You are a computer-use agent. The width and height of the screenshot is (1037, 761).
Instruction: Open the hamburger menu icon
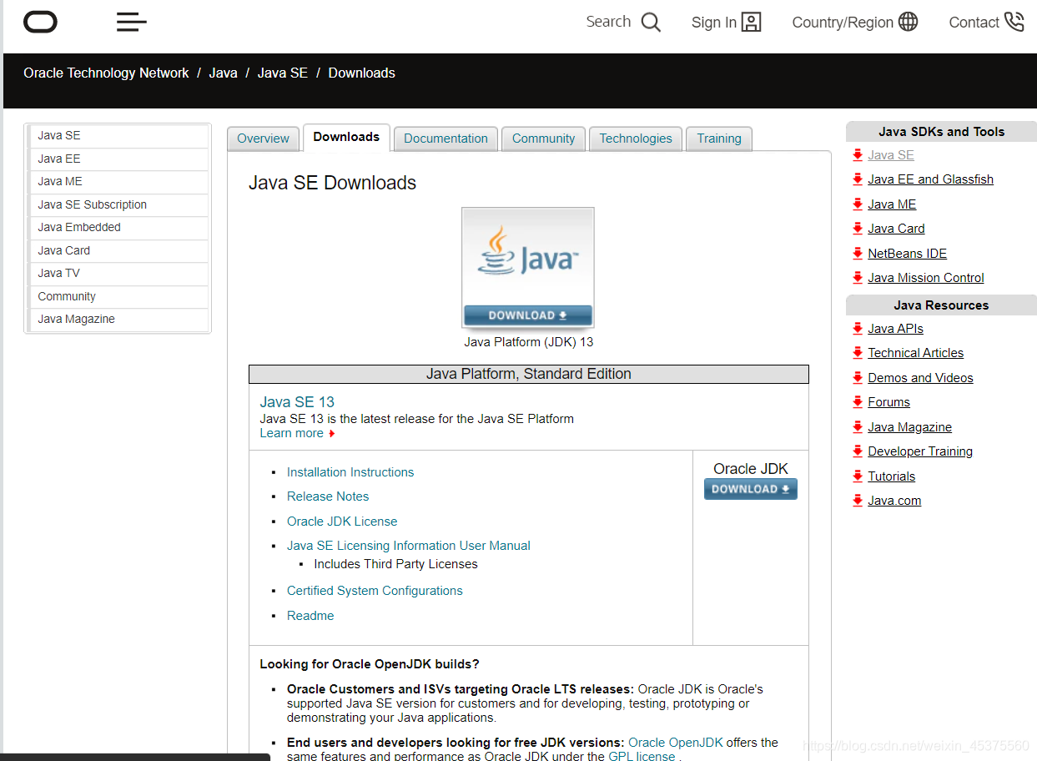pos(132,22)
